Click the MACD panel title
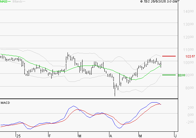The image size is (196, 138). (x=5, y=103)
